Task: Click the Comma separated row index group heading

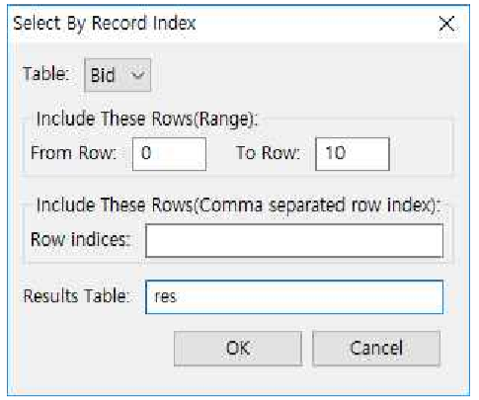Action: (238, 205)
